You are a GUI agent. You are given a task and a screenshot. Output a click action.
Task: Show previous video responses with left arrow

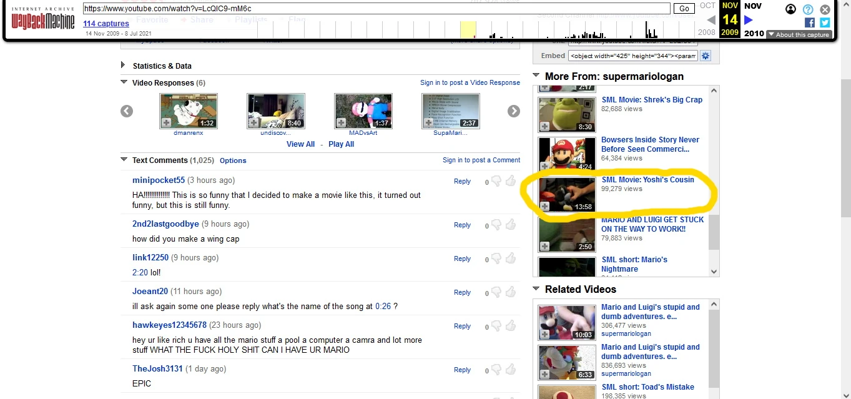tap(127, 111)
